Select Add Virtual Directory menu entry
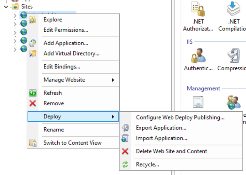This screenshot has width=246, height=175. pyautogui.click(x=71, y=53)
